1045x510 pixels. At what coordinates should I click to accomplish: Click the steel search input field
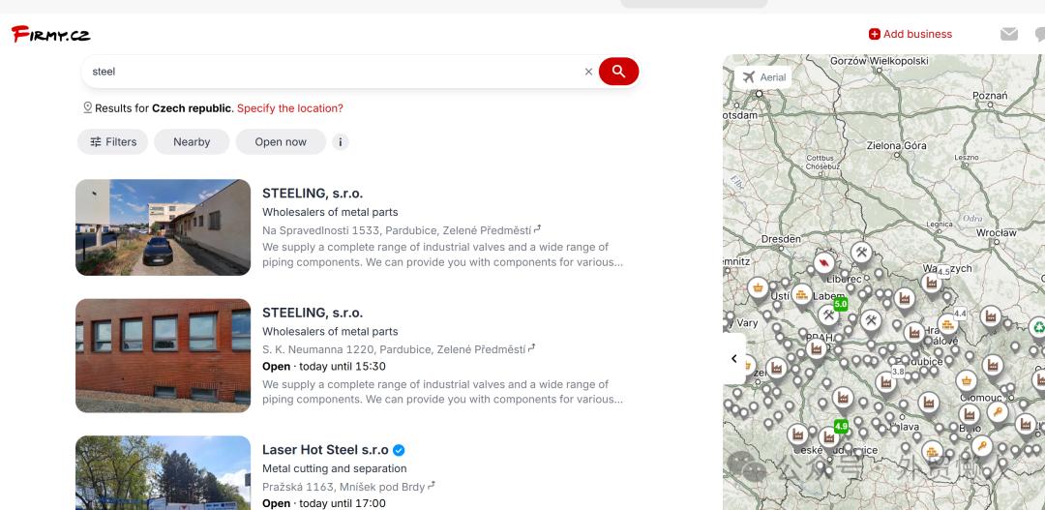coord(329,72)
